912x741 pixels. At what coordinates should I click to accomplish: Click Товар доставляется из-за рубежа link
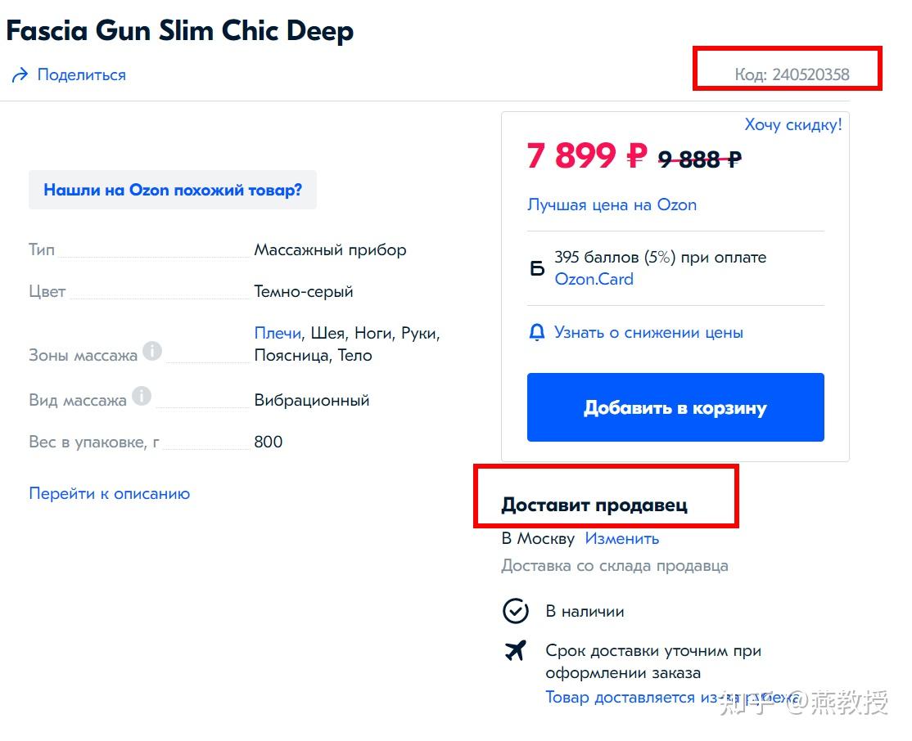672,697
